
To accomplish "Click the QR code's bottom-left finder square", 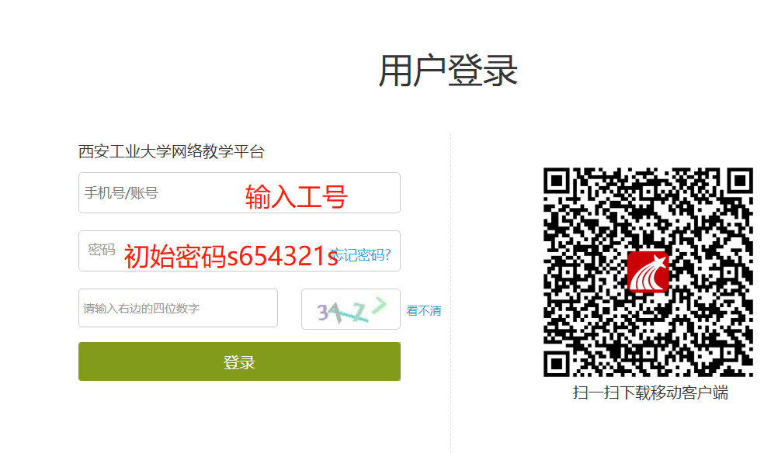I will [x=556, y=365].
